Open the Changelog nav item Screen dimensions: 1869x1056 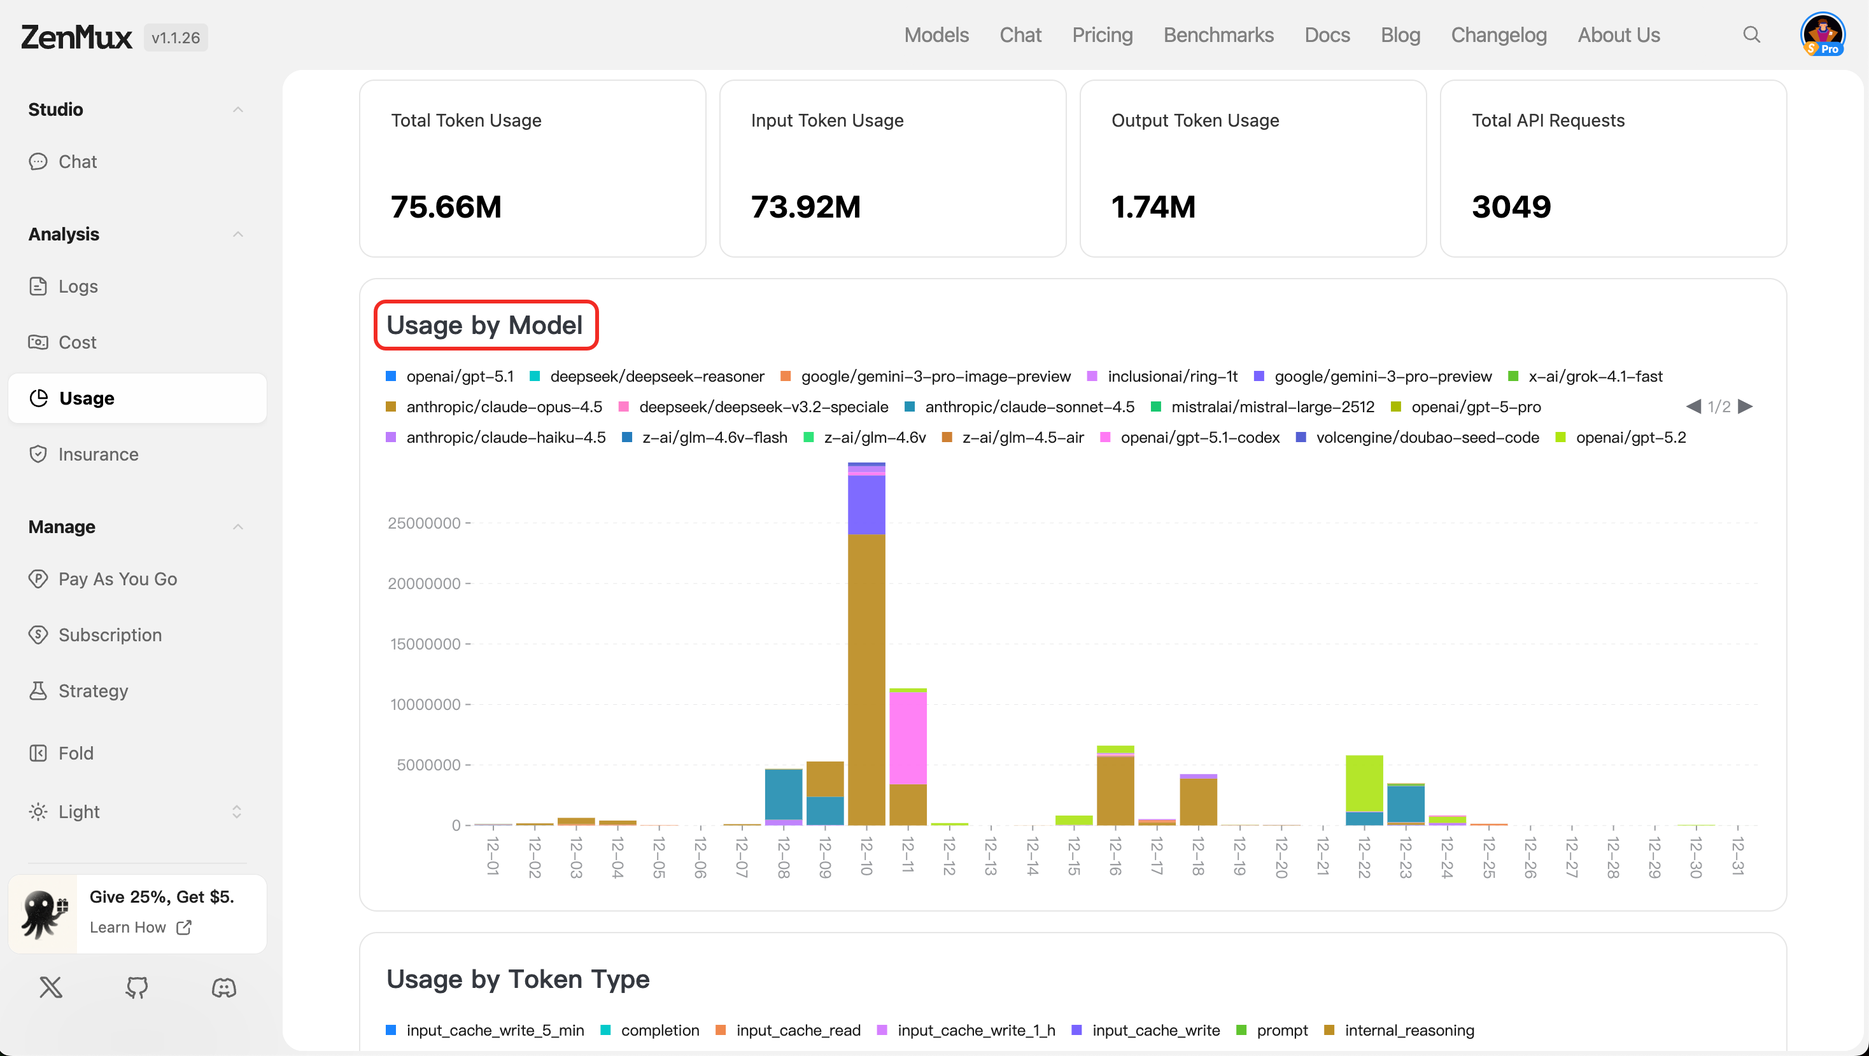[1499, 35]
